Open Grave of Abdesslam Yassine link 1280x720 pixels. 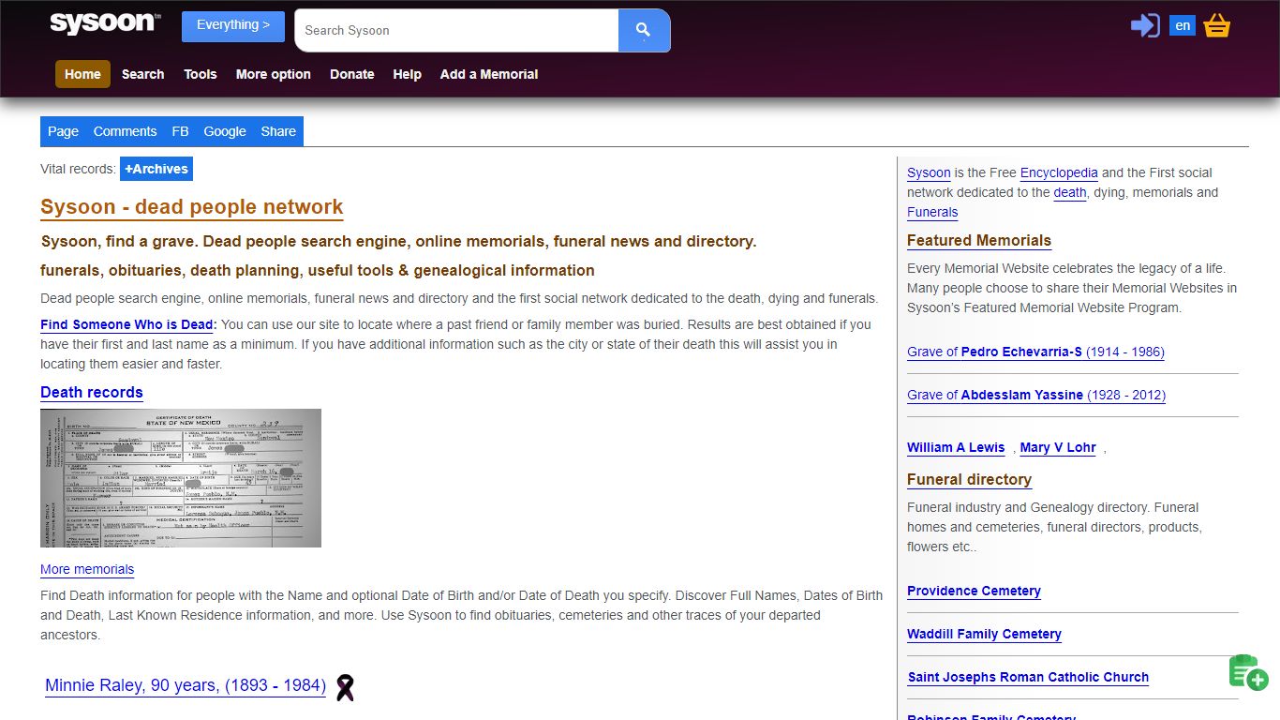[1036, 395]
